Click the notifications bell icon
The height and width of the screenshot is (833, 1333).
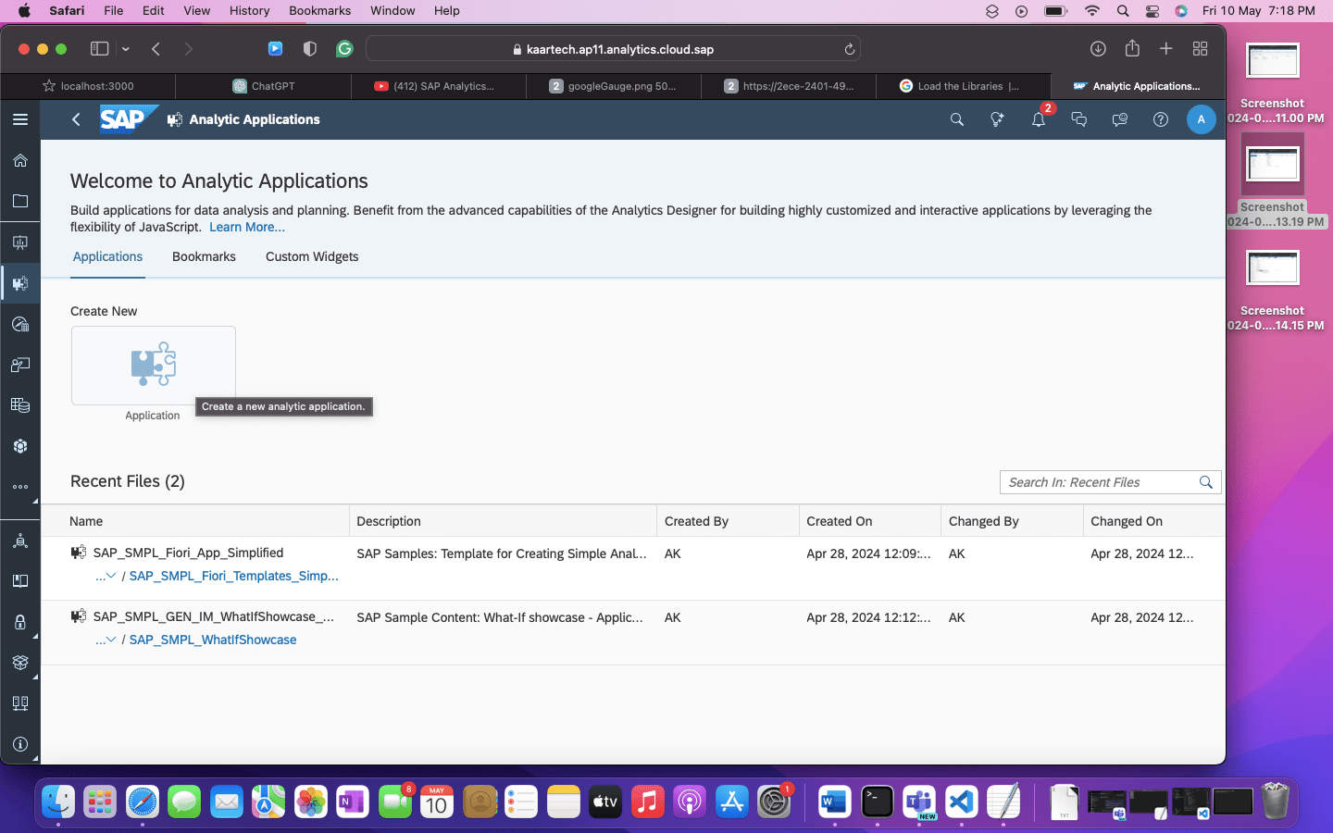(1038, 119)
